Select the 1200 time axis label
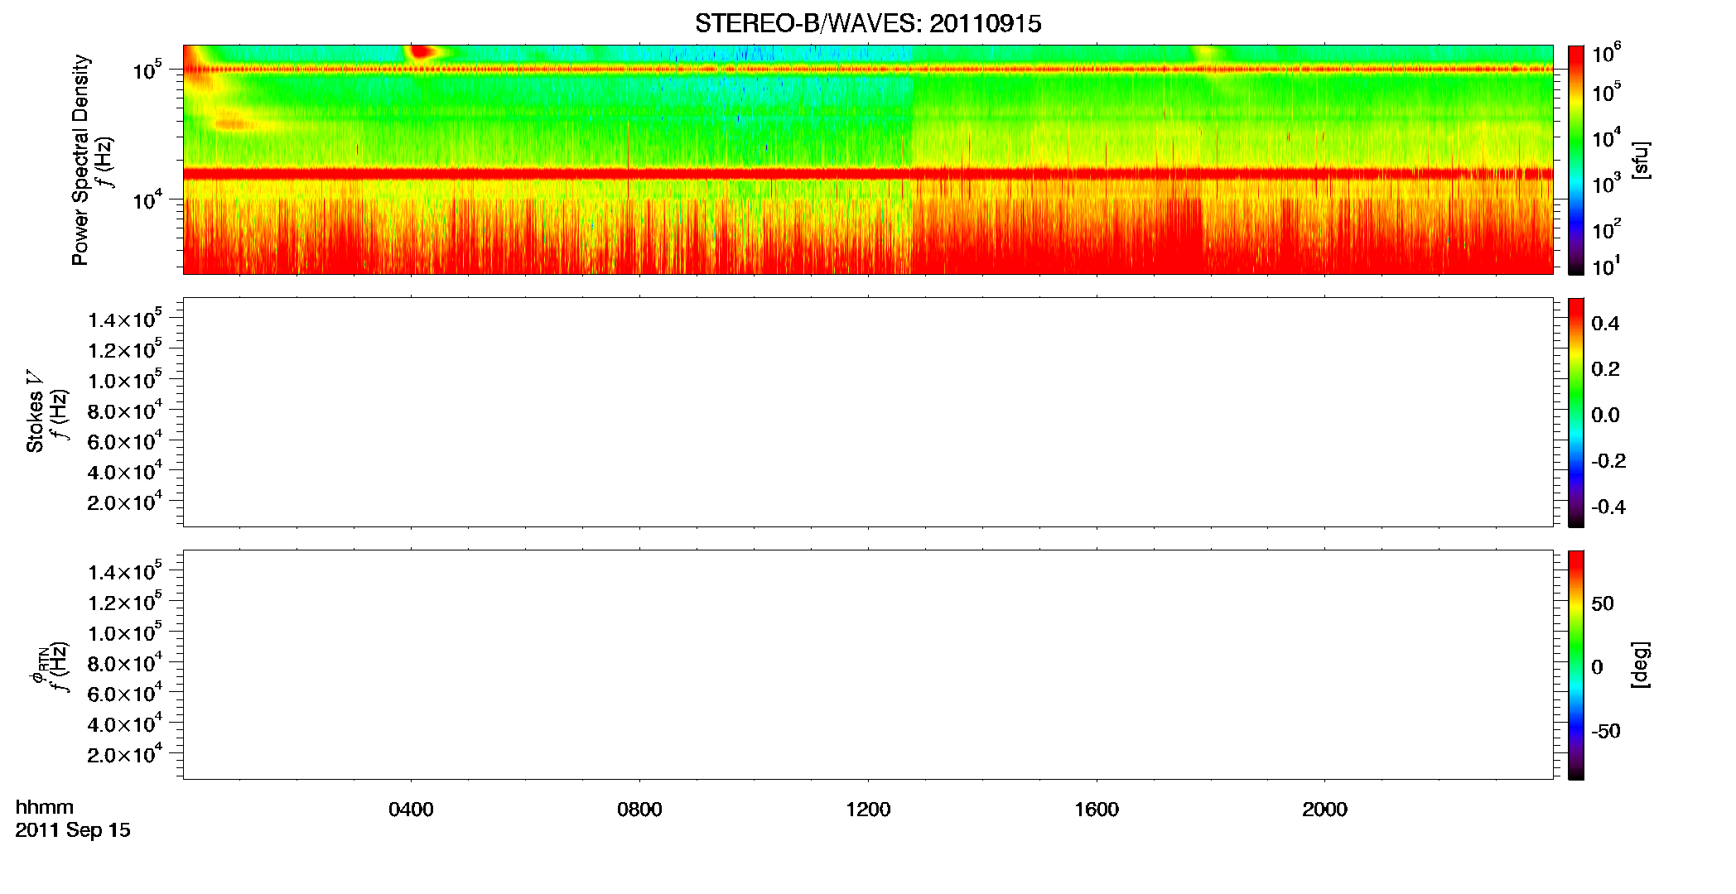 pos(868,810)
